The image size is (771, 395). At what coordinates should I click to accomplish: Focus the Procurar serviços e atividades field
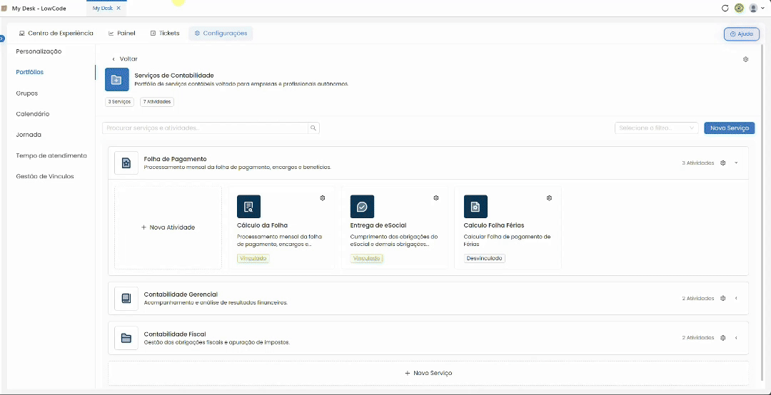coord(205,128)
